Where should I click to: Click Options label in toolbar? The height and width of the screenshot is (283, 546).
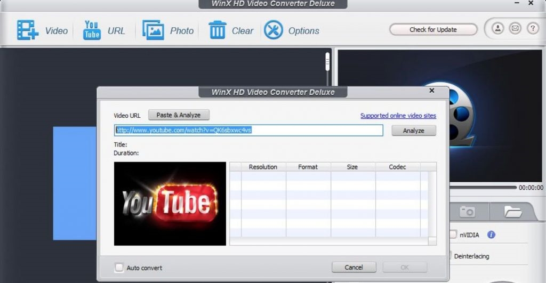pyautogui.click(x=303, y=31)
